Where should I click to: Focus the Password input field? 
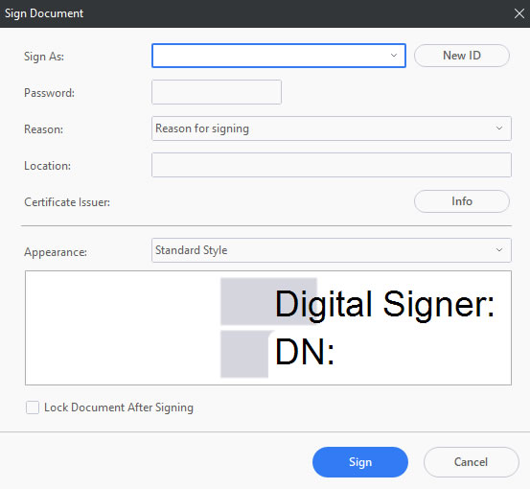[217, 92]
